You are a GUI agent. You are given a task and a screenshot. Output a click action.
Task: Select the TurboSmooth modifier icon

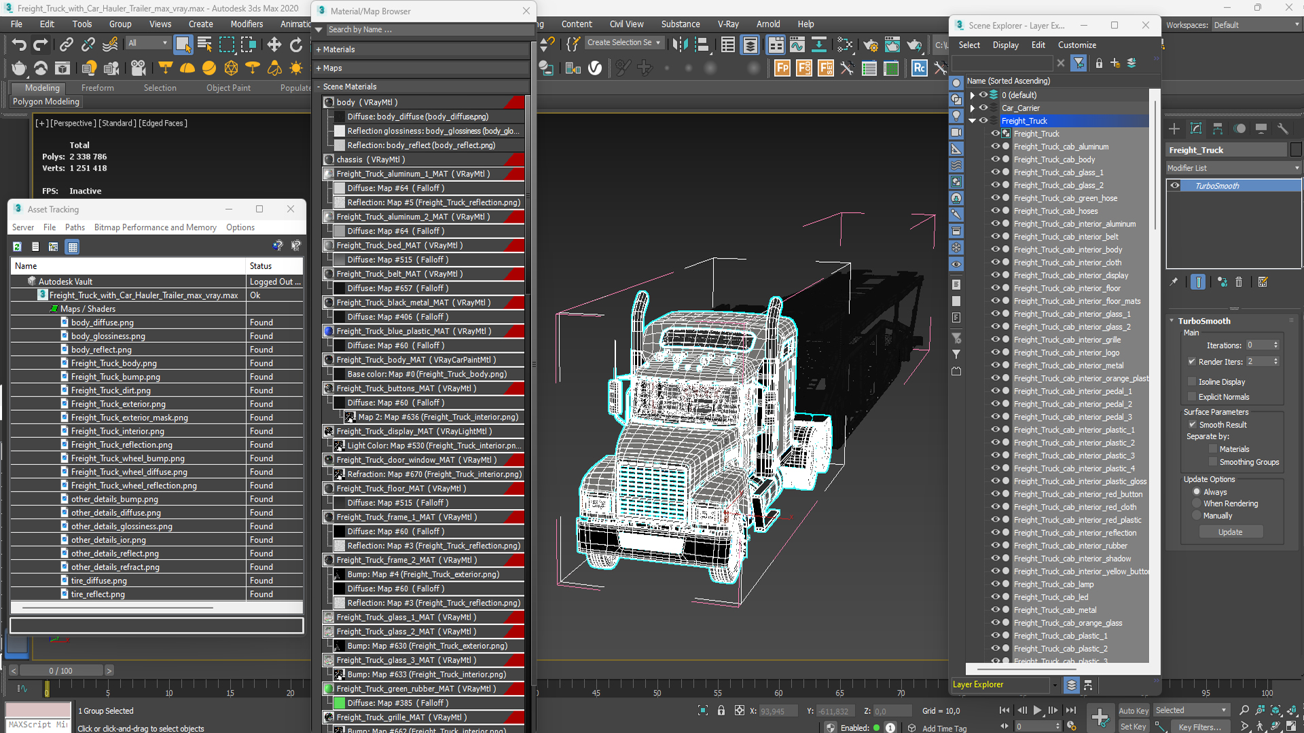[x=1176, y=185]
